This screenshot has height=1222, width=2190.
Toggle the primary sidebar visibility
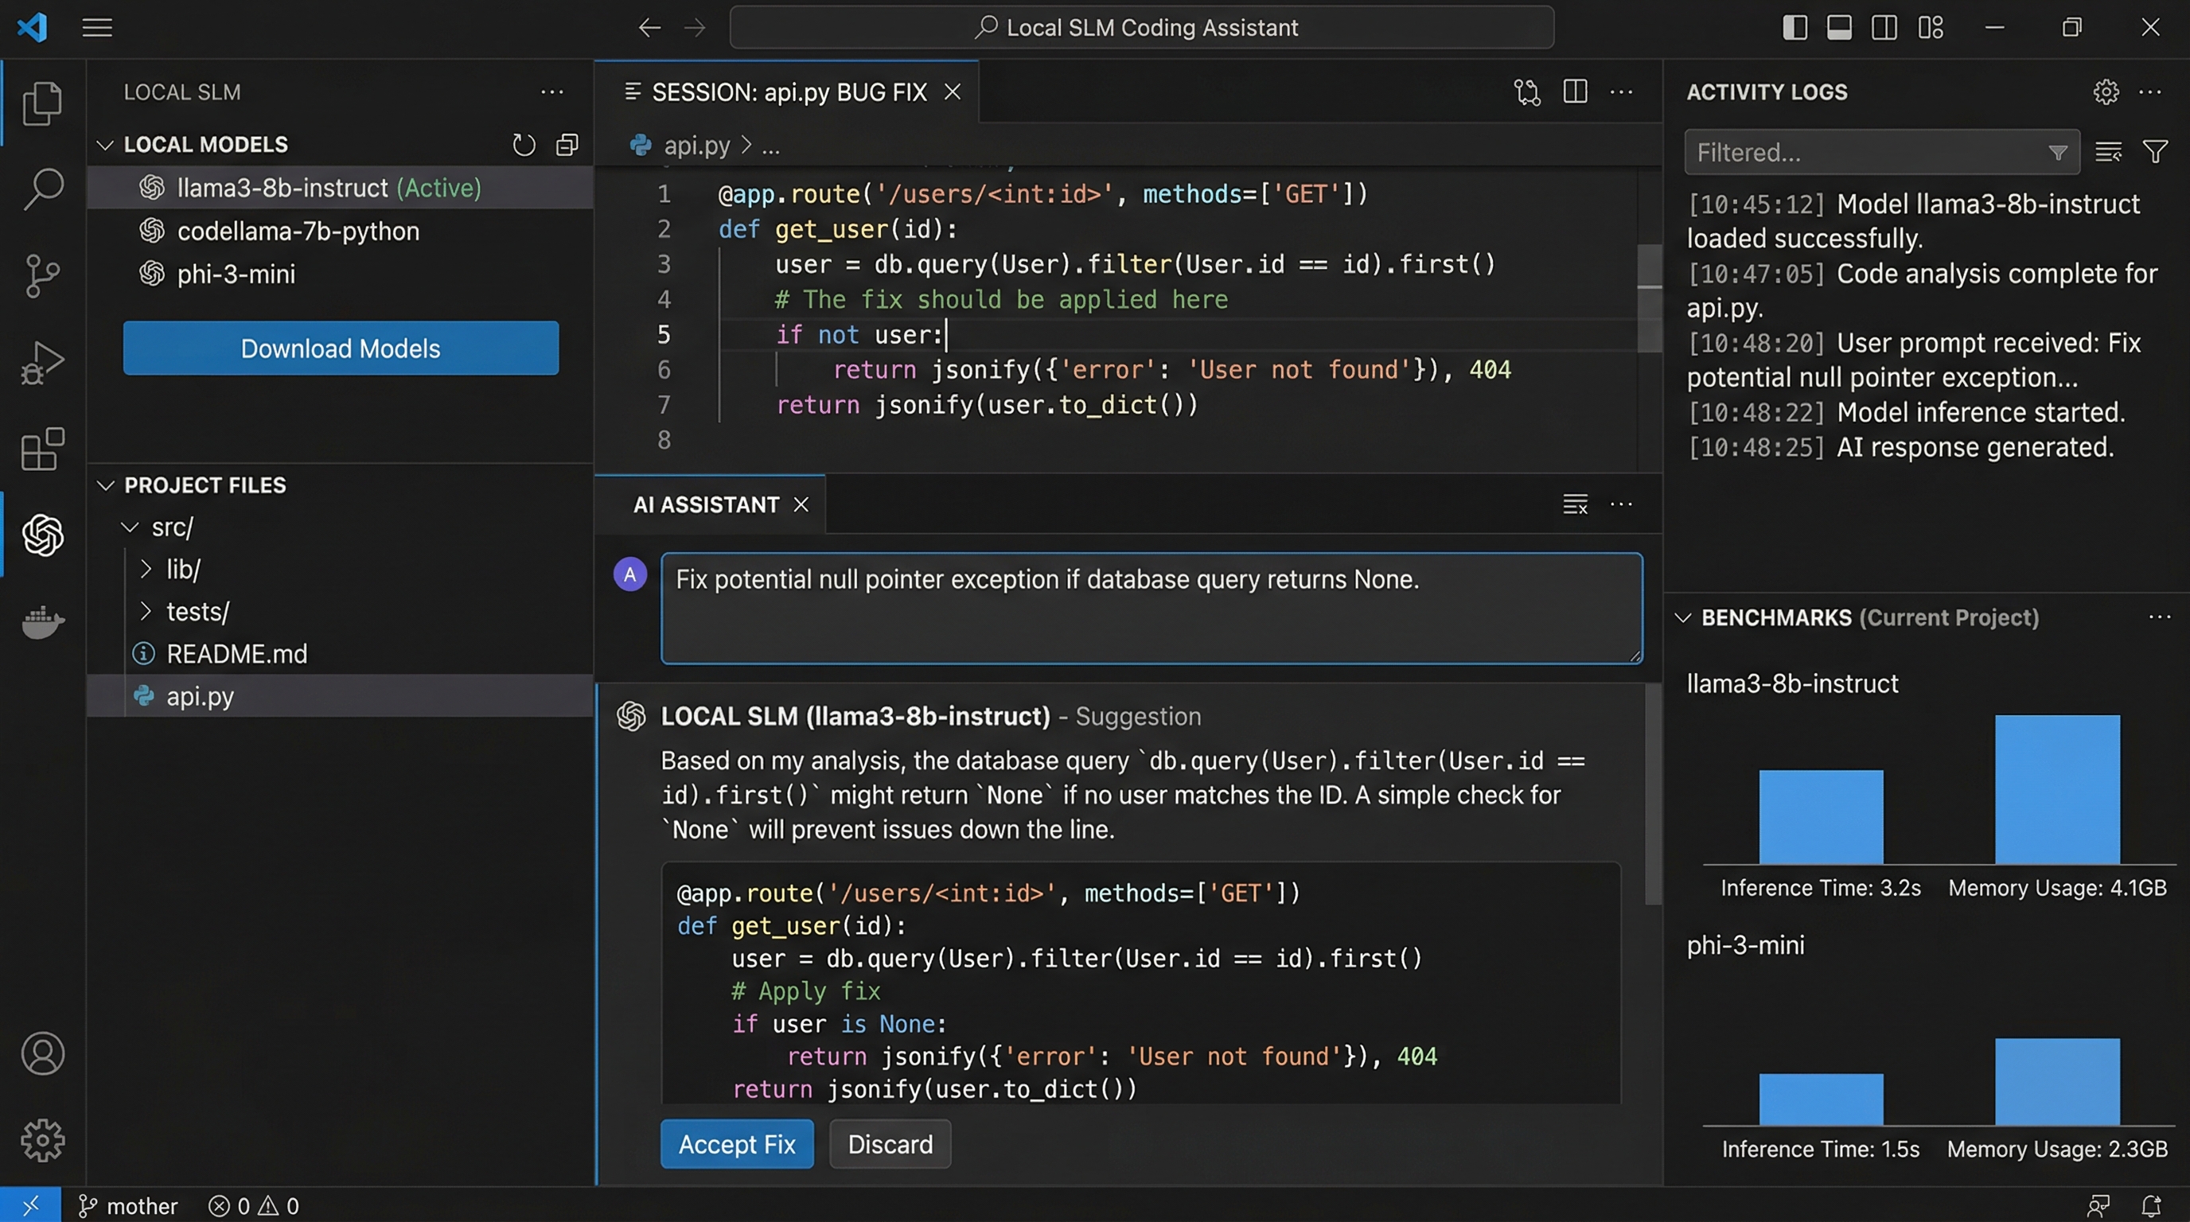pos(1793,27)
